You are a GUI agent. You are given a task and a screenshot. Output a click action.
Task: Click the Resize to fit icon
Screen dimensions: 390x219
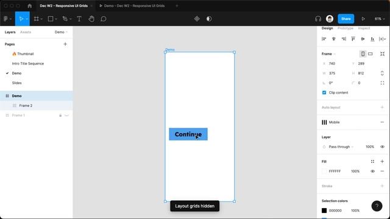[382, 54]
